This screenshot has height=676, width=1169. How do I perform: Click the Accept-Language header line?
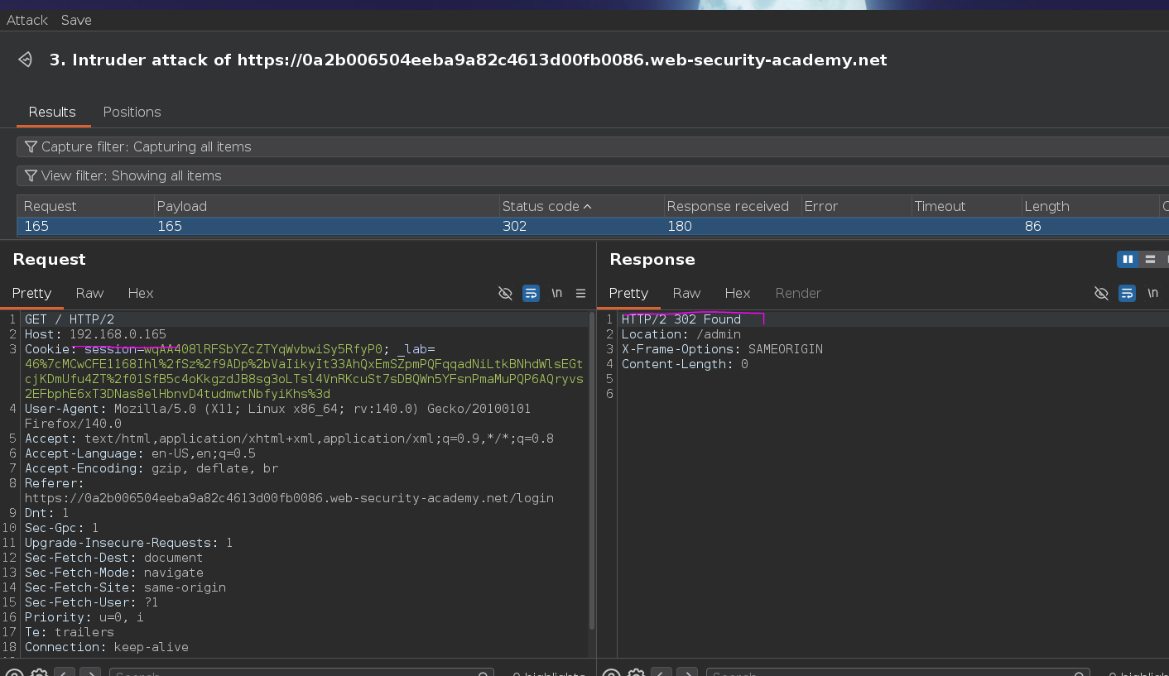(140, 453)
